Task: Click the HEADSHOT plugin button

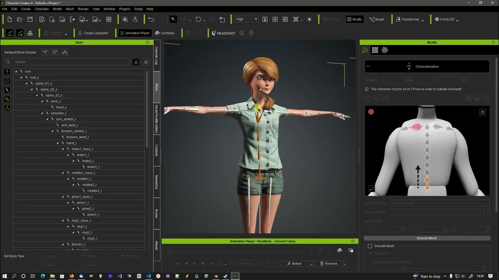Action: point(223,33)
